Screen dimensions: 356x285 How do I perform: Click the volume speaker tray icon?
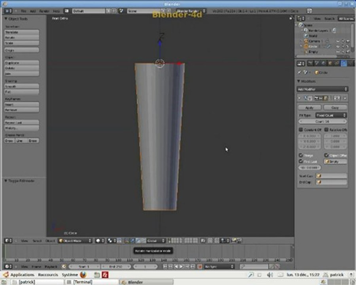270,275
